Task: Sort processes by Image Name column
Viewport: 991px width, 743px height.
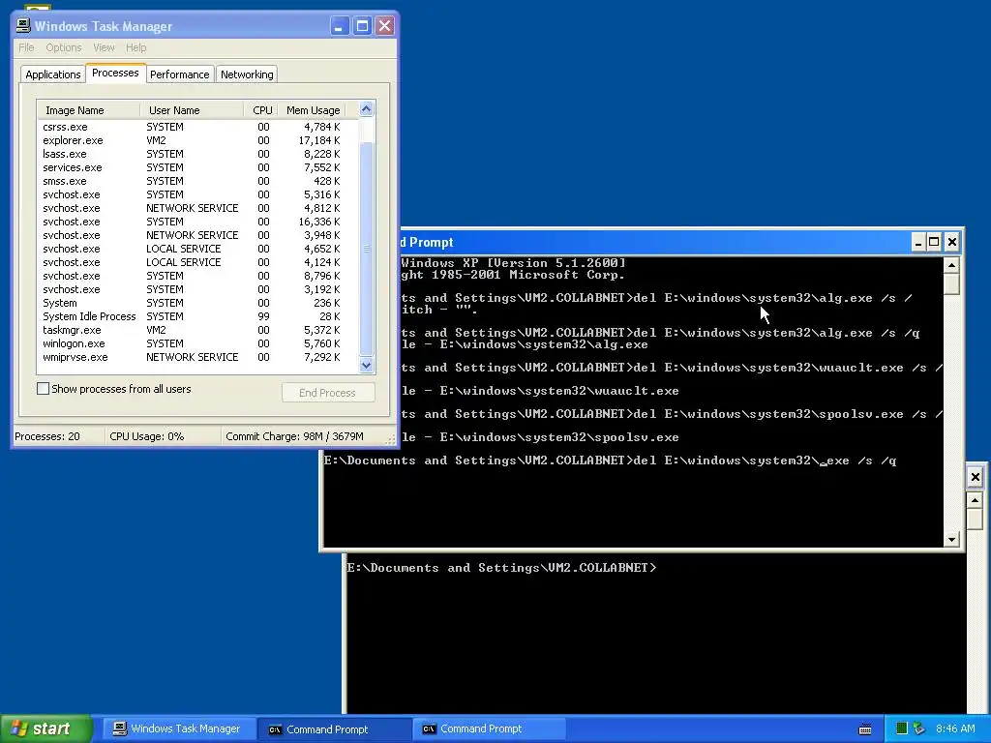Action: [x=88, y=110]
